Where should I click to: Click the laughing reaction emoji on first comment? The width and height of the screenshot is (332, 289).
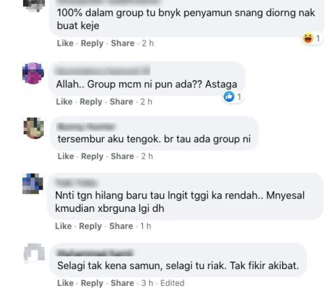[x=308, y=39]
